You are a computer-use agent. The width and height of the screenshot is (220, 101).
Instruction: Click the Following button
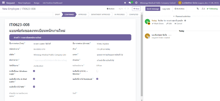212,9
